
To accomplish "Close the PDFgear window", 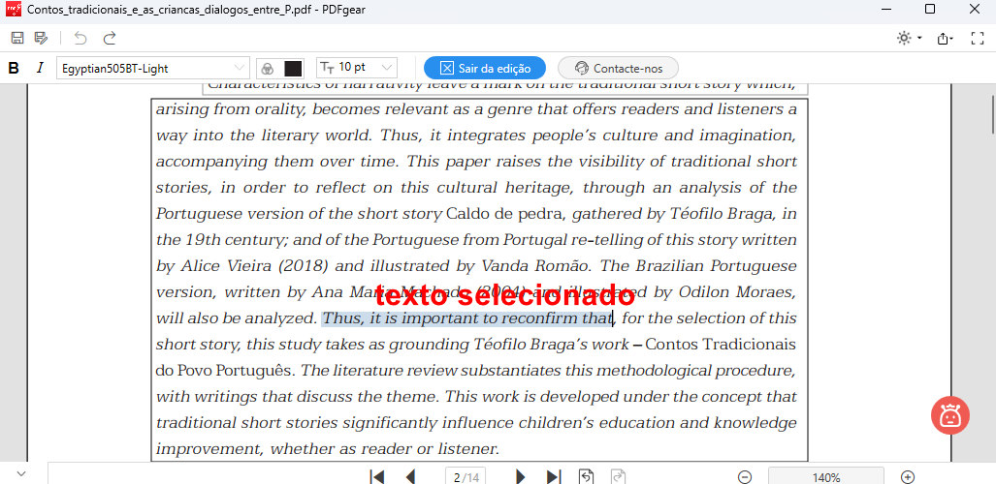I will [x=975, y=9].
